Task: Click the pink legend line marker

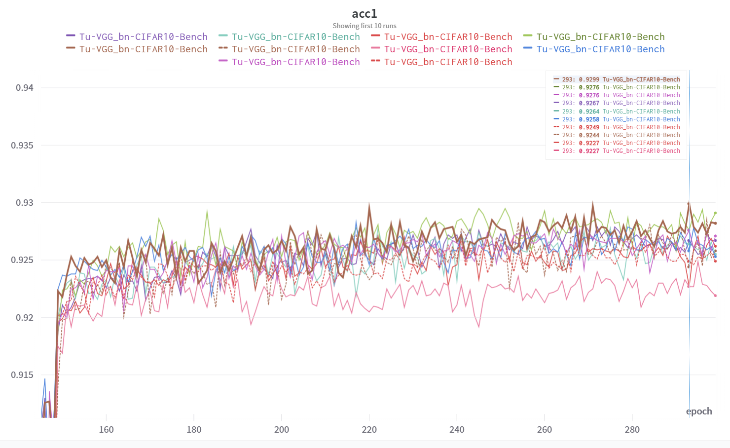Action: click(x=376, y=49)
